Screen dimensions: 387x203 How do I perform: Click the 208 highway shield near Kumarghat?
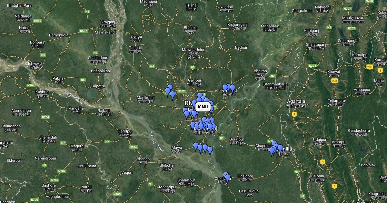[x=370, y=67]
